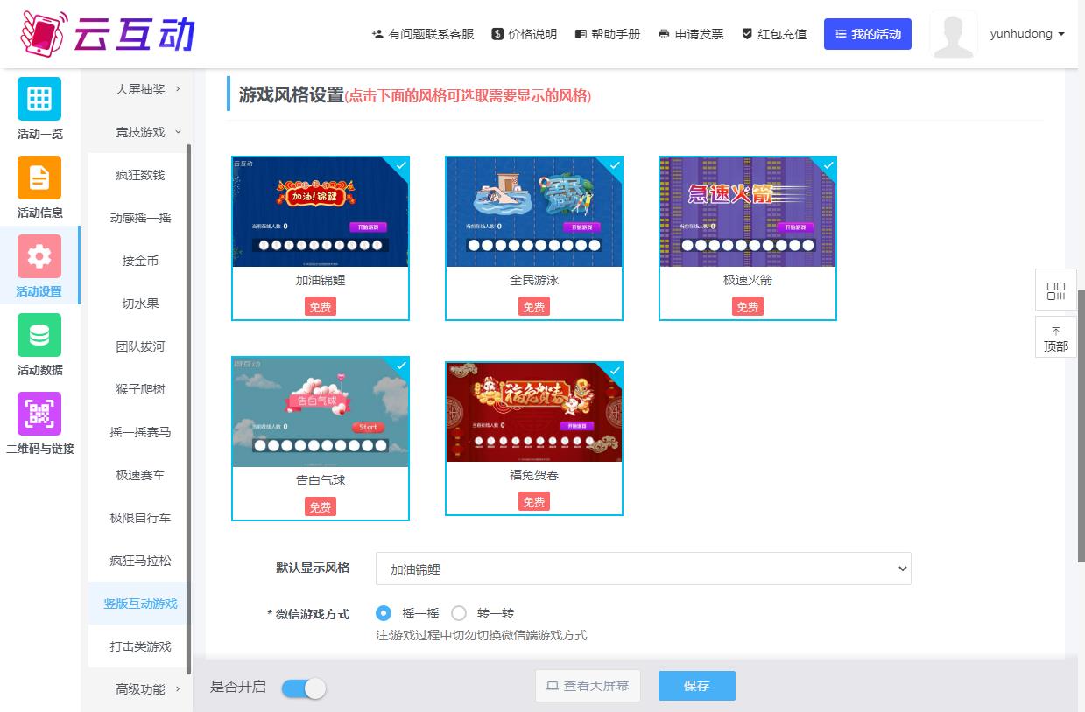The width and height of the screenshot is (1085, 712).
Task: Click the user avatar picture
Action: tap(954, 35)
